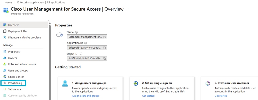Click the Assign users person icon
The width and height of the screenshot is (258, 100).
65,83
